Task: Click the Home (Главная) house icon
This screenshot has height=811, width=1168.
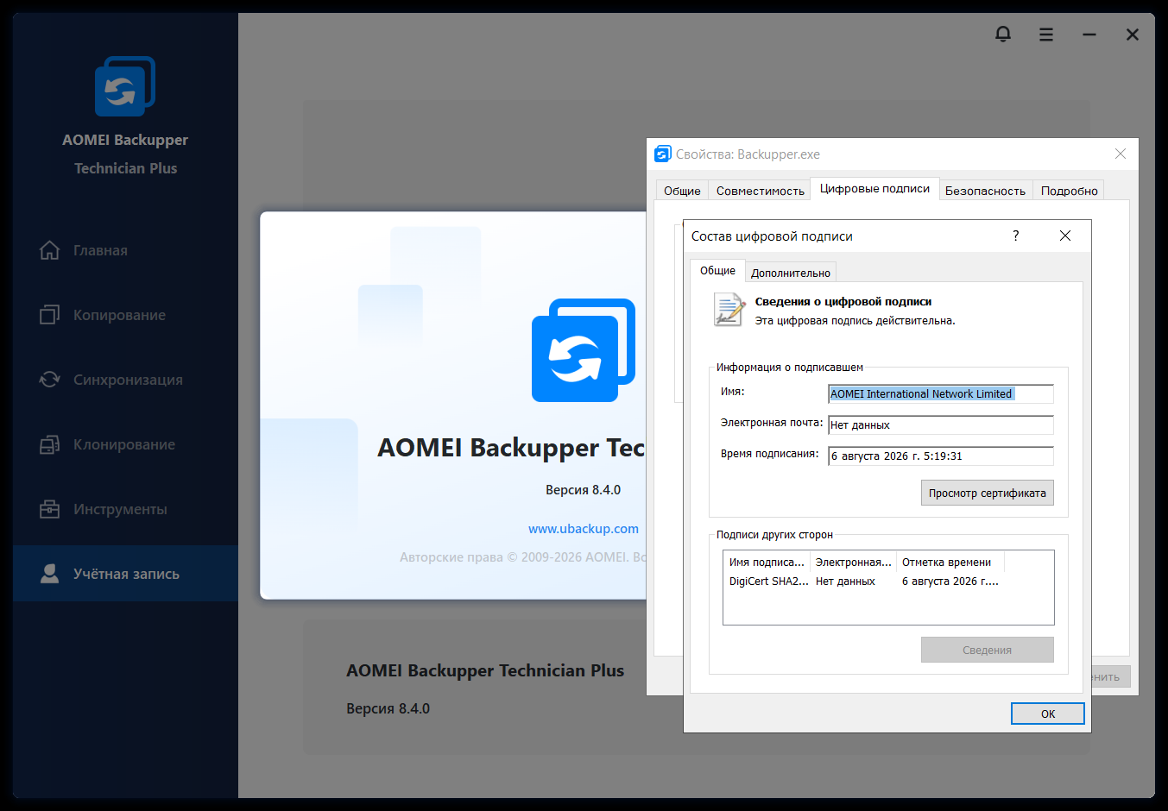Action: pyautogui.click(x=50, y=250)
